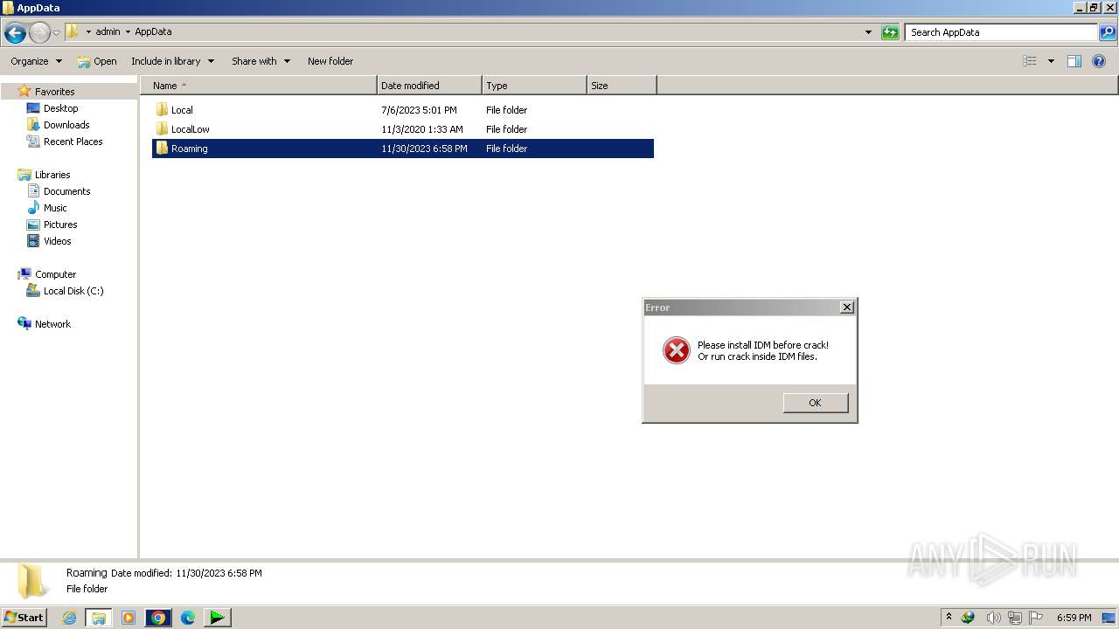This screenshot has height=629, width=1119.
Task: Open the Documents library
Action: tap(67, 191)
